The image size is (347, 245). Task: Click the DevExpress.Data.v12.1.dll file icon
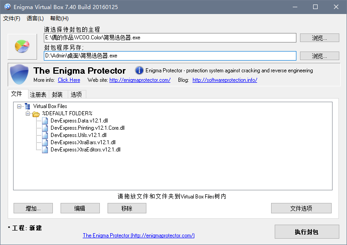(x=45, y=121)
